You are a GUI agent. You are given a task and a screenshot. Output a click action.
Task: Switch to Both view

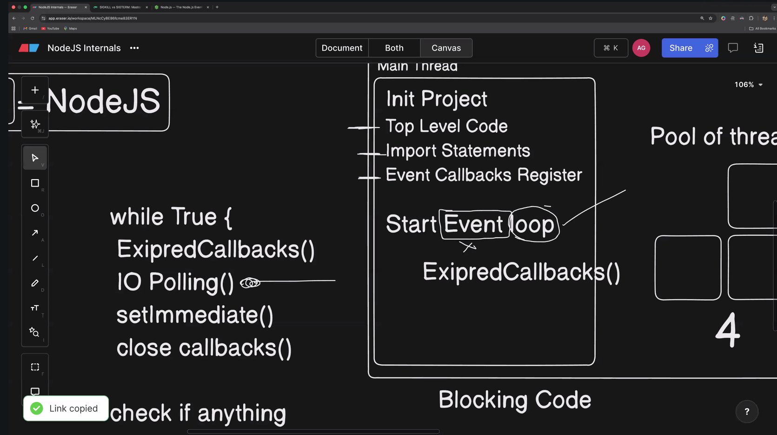point(394,48)
